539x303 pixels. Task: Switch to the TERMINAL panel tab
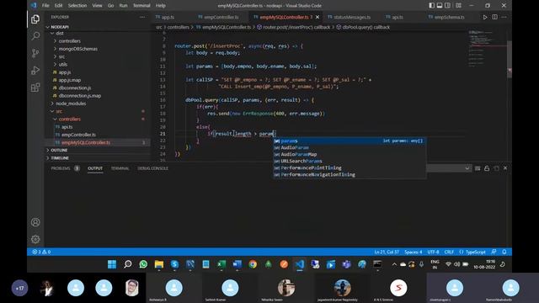coord(120,168)
